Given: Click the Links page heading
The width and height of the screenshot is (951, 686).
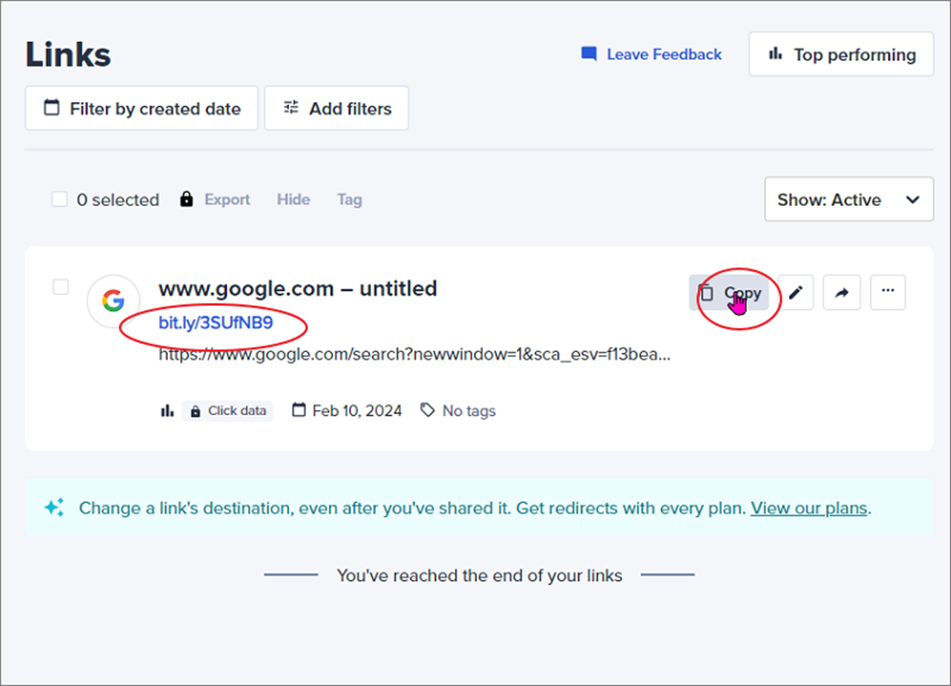Looking at the screenshot, I should tap(68, 55).
